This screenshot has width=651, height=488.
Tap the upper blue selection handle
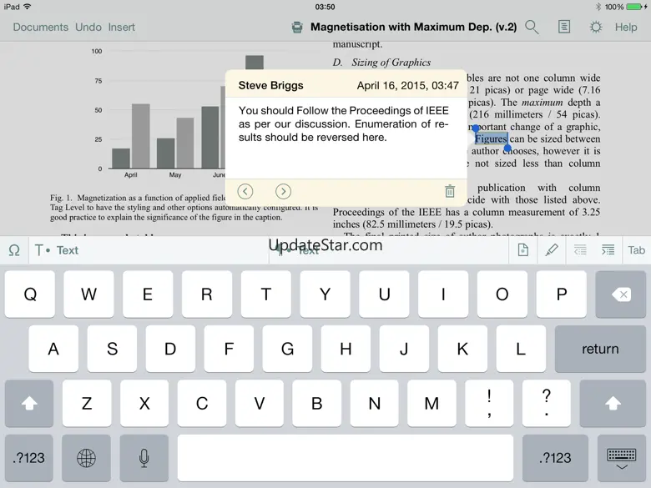tap(476, 128)
